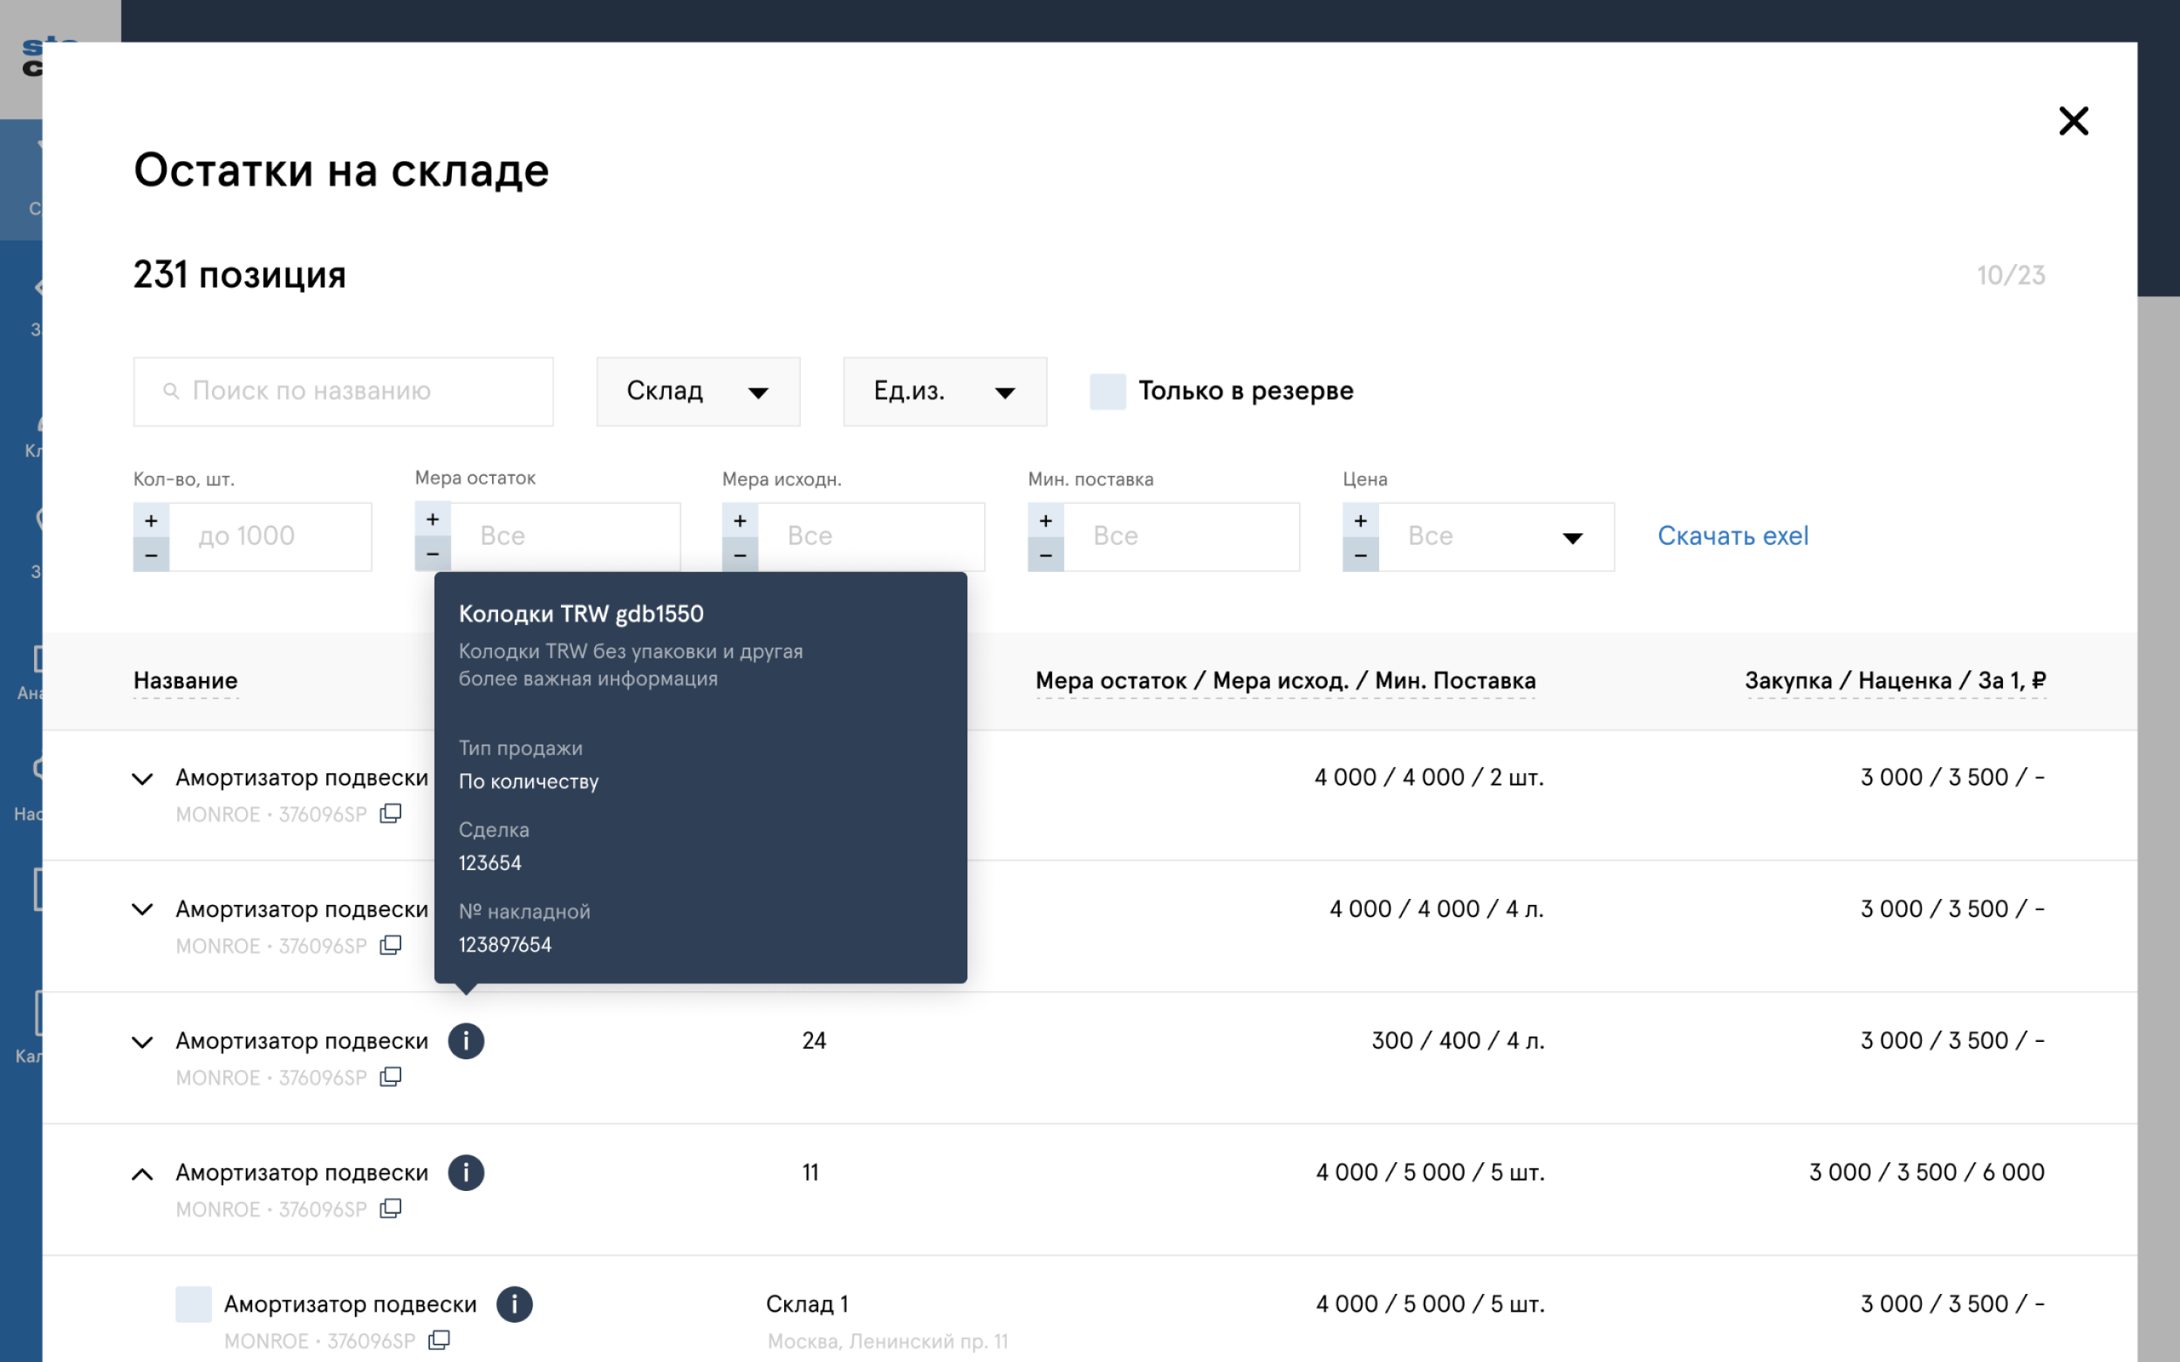Expand the row with quantity 24
The image size is (2180, 1362).
142,1042
